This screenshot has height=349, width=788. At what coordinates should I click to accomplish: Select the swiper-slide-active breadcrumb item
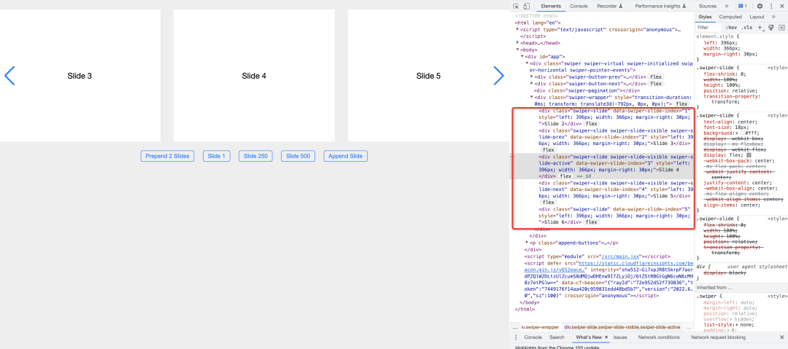tap(622, 327)
